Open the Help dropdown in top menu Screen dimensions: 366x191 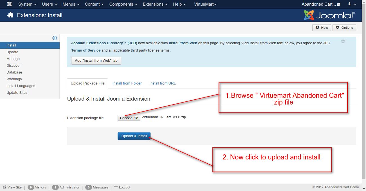179,4
